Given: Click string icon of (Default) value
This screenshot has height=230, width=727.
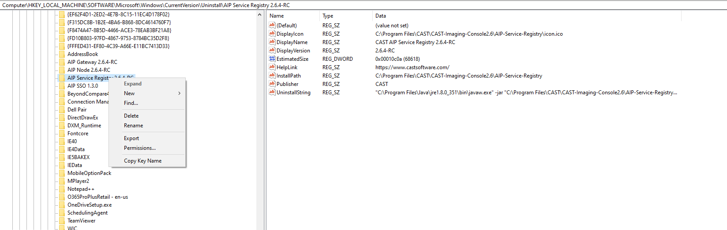Looking at the screenshot, I should [272, 25].
